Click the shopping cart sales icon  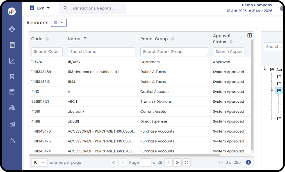coord(12,76)
